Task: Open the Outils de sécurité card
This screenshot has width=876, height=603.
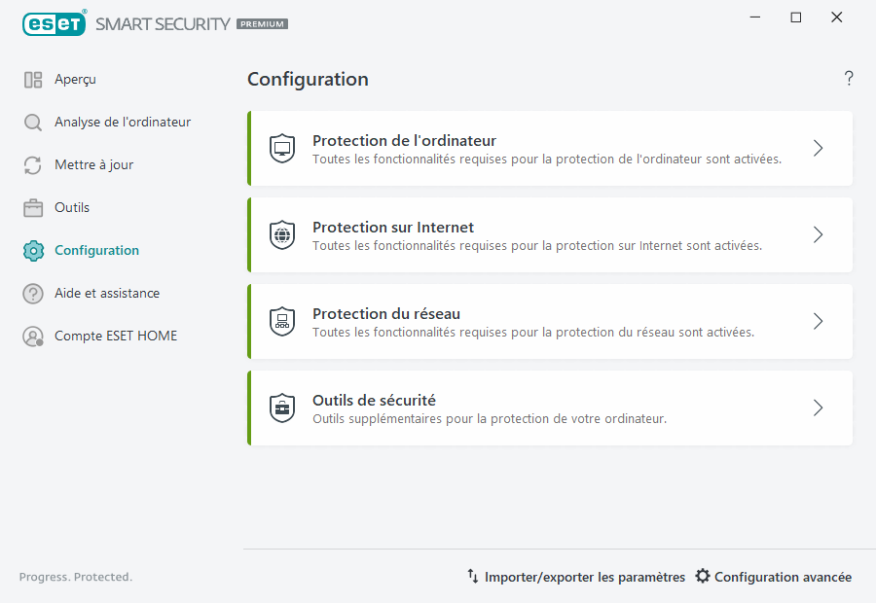Action: [x=550, y=408]
